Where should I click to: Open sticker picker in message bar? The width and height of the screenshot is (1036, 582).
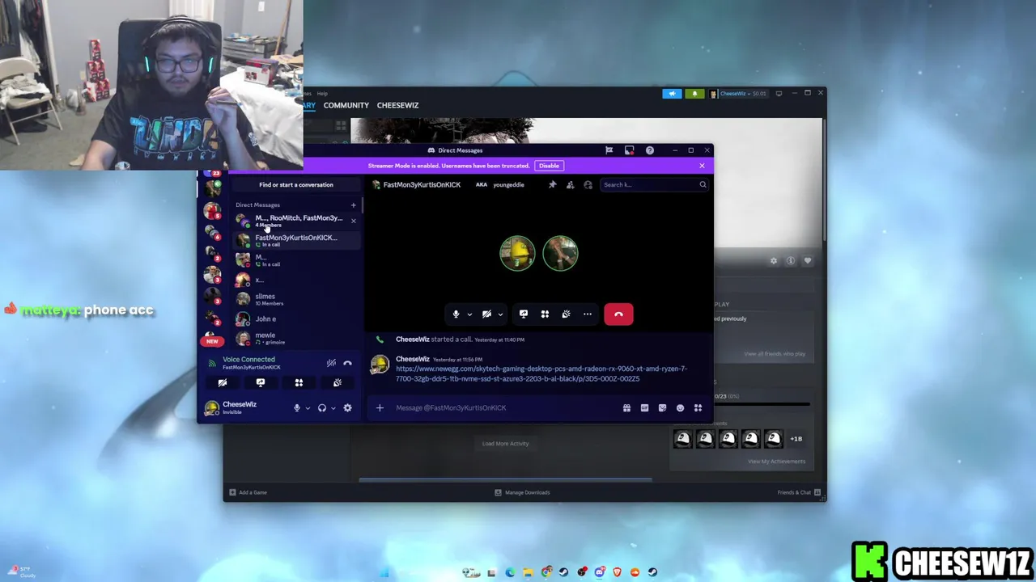(662, 408)
